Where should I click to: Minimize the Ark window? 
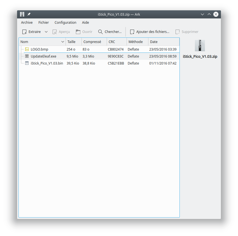[202, 14]
